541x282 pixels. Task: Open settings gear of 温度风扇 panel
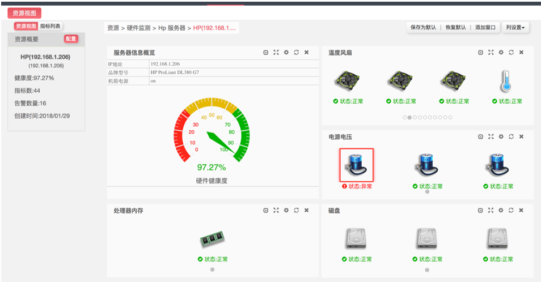[501, 52]
